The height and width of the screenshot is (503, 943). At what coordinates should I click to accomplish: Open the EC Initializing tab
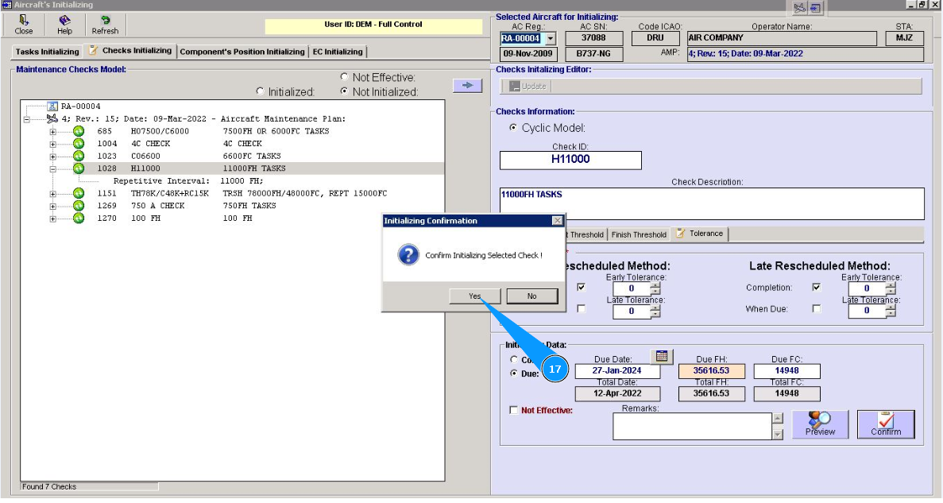[x=337, y=52]
